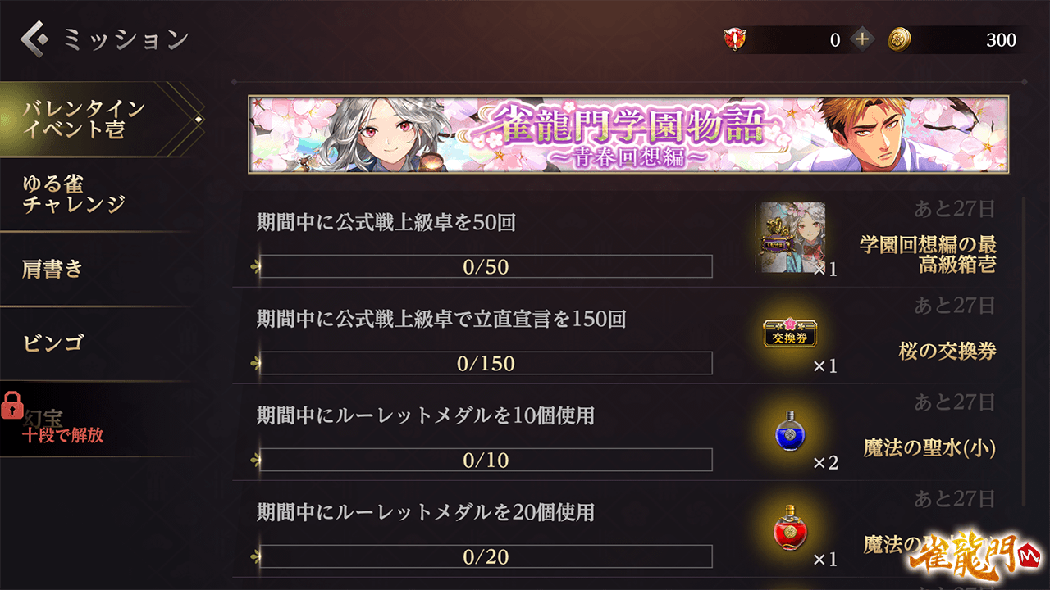Tap the plus icon to add gems
The image size is (1050, 590).
point(861,39)
